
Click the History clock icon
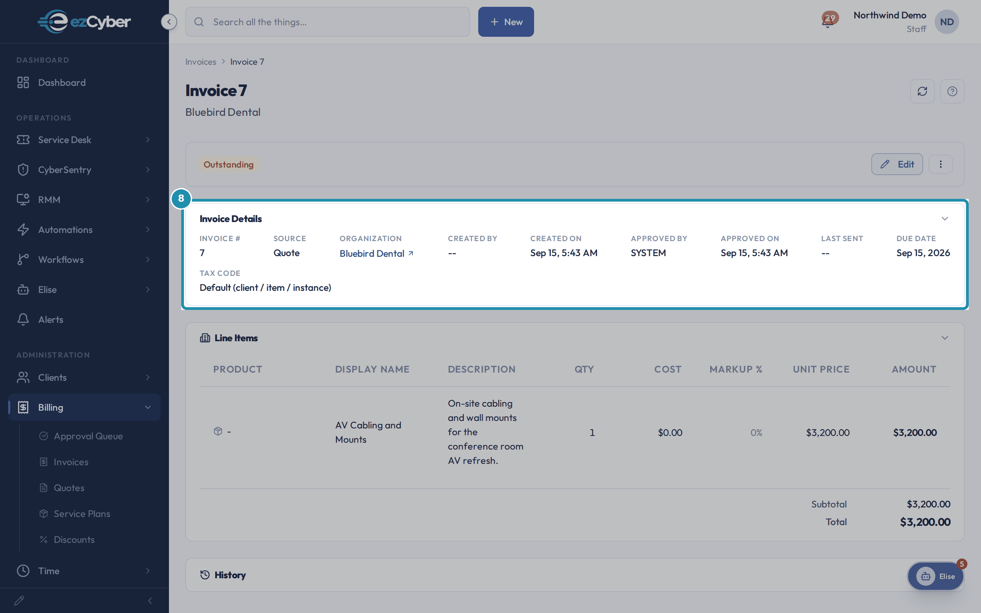pos(205,575)
